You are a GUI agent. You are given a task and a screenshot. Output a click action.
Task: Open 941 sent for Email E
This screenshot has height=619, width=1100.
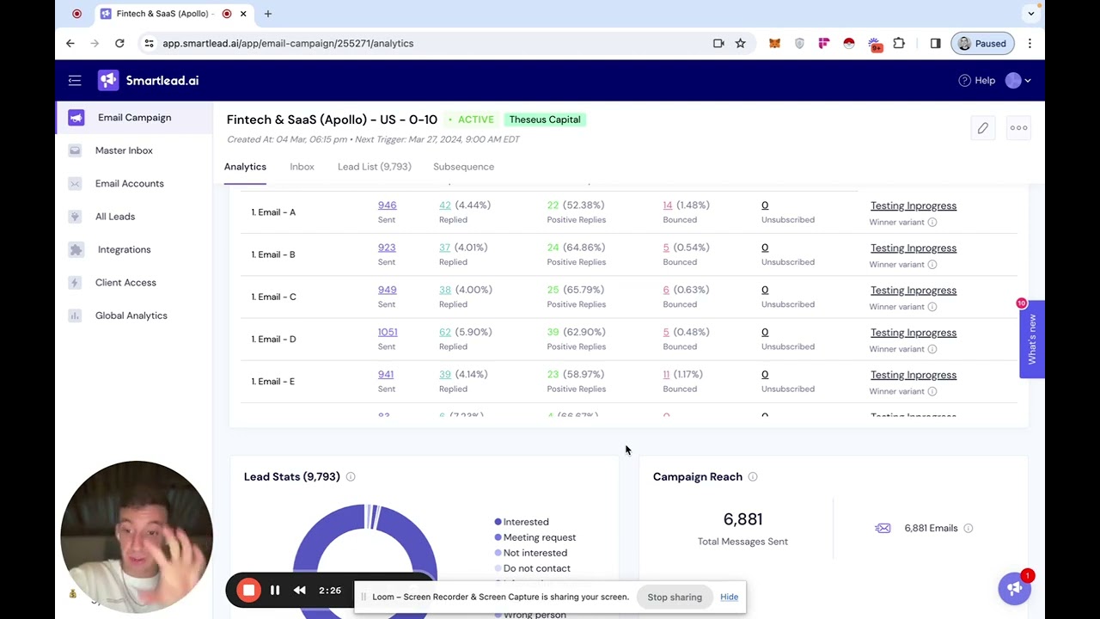(386, 374)
